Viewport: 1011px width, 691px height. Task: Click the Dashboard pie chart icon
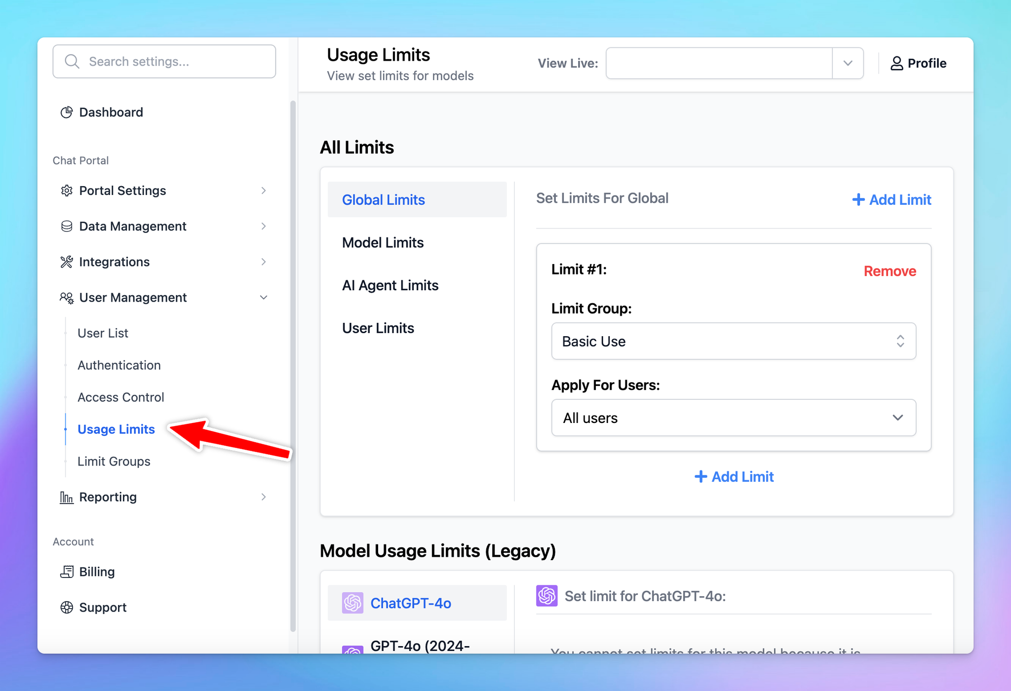pos(67,113)
